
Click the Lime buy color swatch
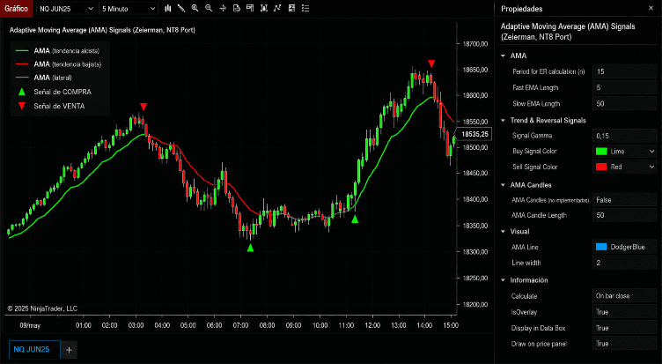(601, 152)
